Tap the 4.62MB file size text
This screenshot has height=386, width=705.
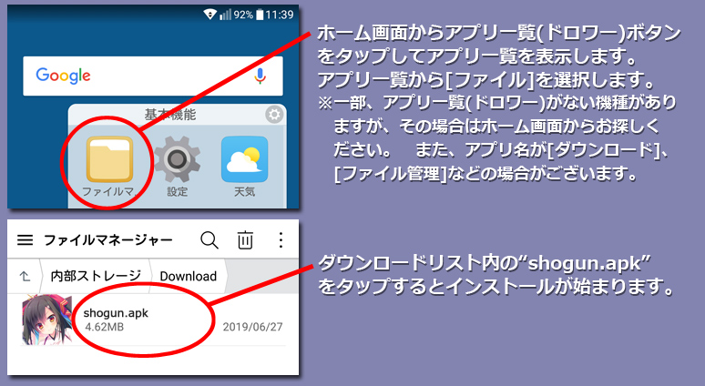[x=105, y=327]
